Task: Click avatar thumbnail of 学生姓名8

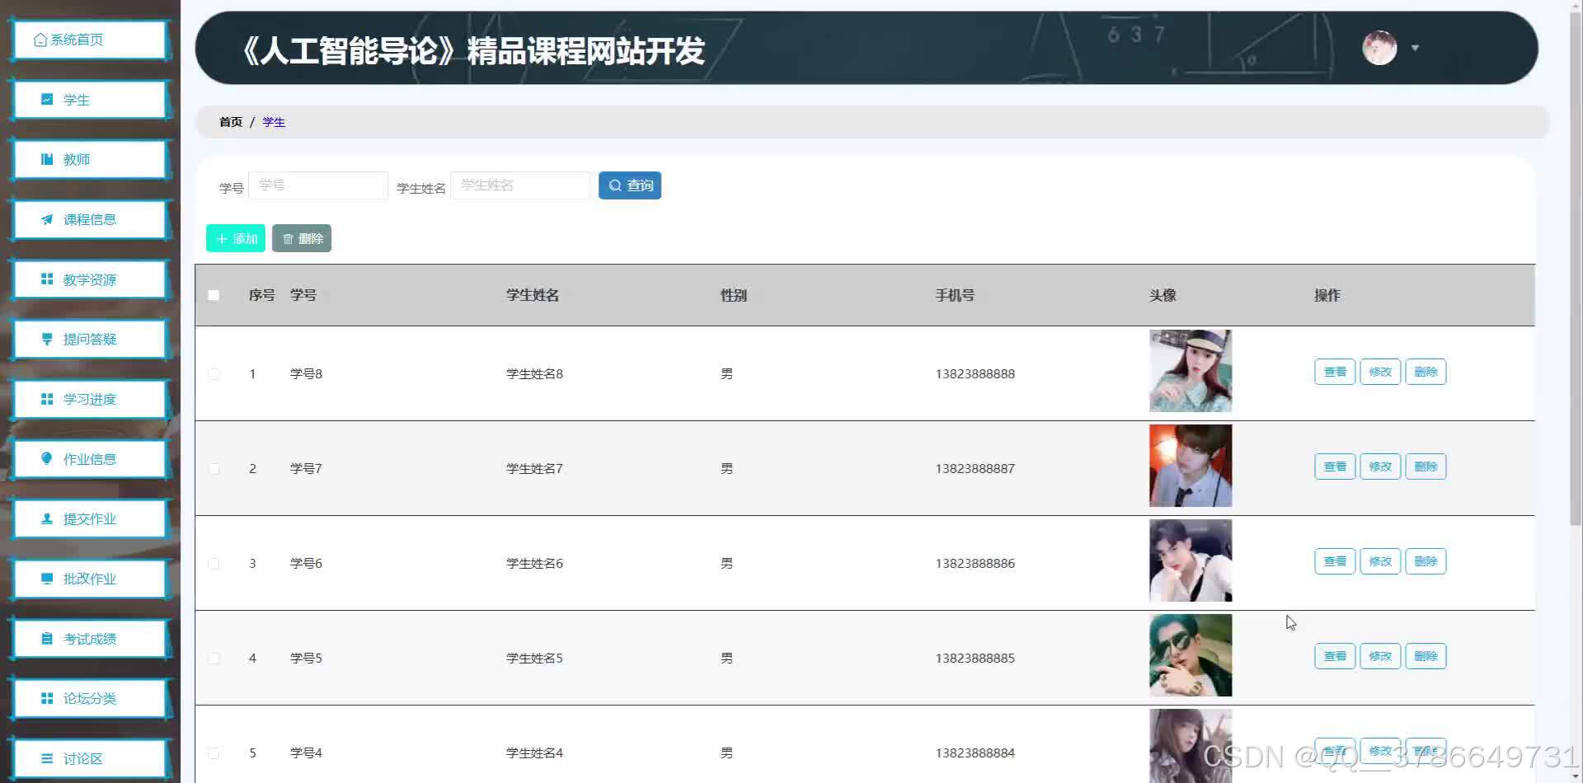Action: pos(1191,371)
